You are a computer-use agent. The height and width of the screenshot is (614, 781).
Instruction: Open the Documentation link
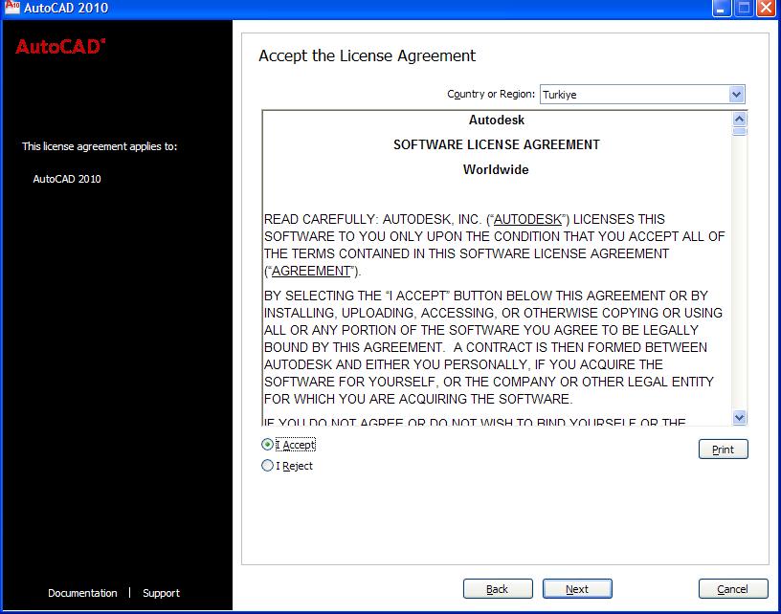(x=82, y=593)
